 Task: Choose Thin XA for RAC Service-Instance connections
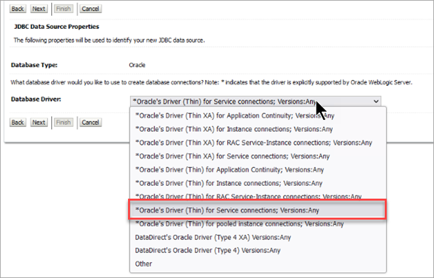pyautogui.click(x=258, y=142)
